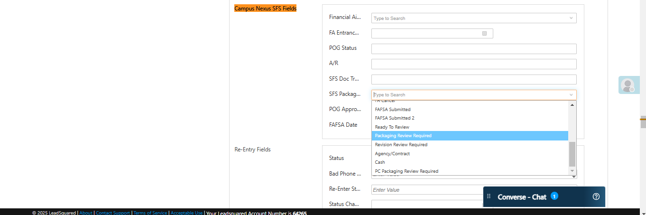Click into the POG Status field
646x215 pixels.
coord(473,49)
